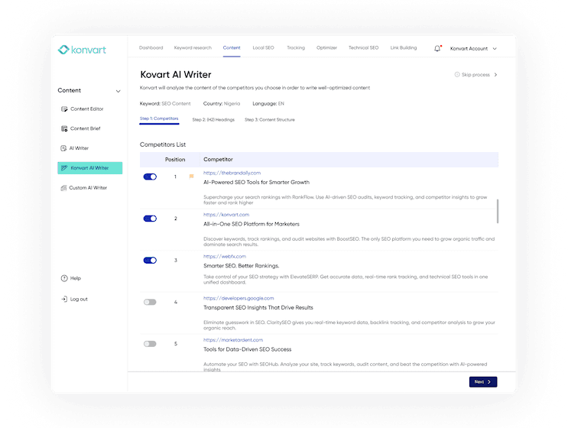Click 'Competitors List' heading
This screenshot has height=428, width=568.
tap(163, 144)
